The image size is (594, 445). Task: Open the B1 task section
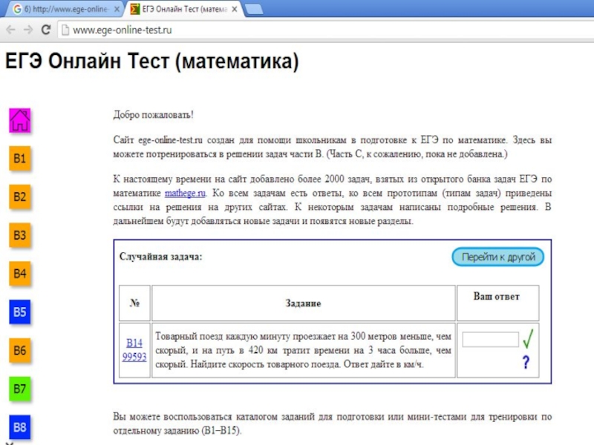click(20, 159)
